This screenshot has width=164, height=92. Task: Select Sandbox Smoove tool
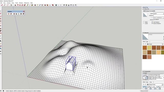(14, 14)
